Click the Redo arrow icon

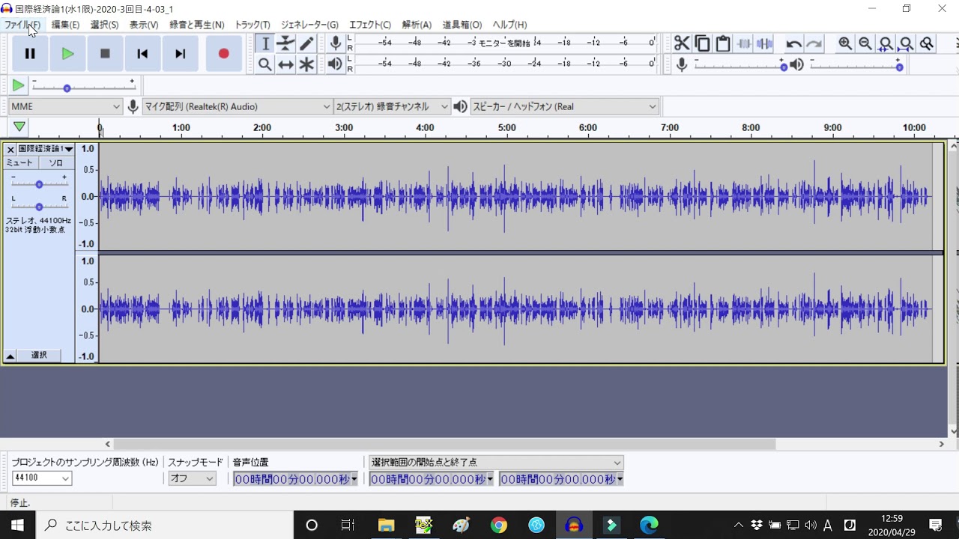[814, 43]
